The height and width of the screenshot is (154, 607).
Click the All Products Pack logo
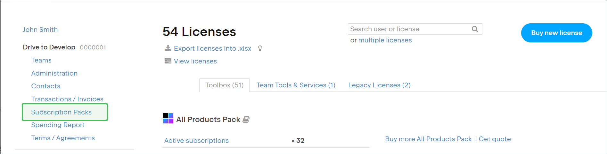pos(168,118)
